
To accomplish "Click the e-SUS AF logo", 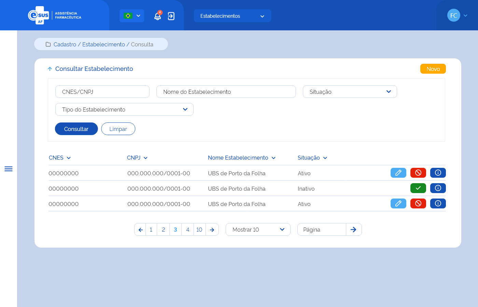I will [x=55, y=15].
